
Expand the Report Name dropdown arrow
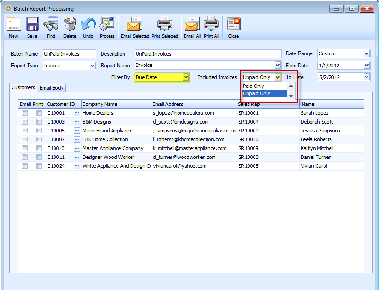(277, 65)
